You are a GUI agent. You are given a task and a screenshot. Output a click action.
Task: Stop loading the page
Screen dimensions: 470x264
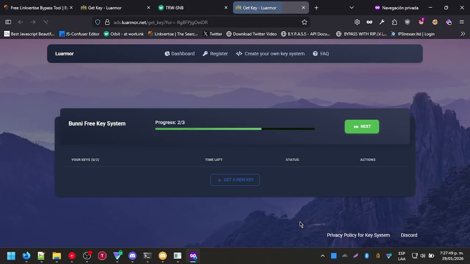coord(46,22)
